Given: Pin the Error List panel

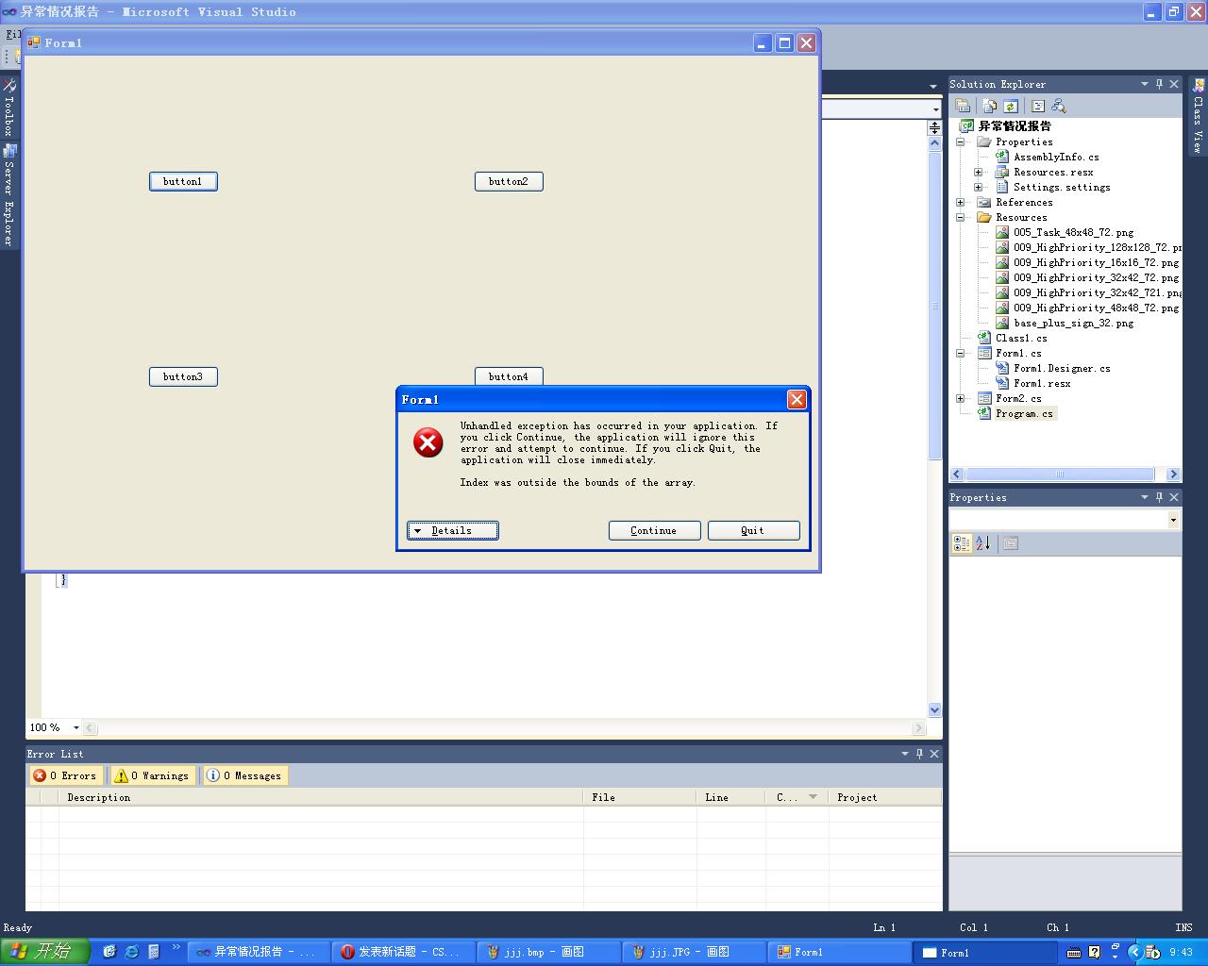Looking at the screenshot, I should point(919,754).
